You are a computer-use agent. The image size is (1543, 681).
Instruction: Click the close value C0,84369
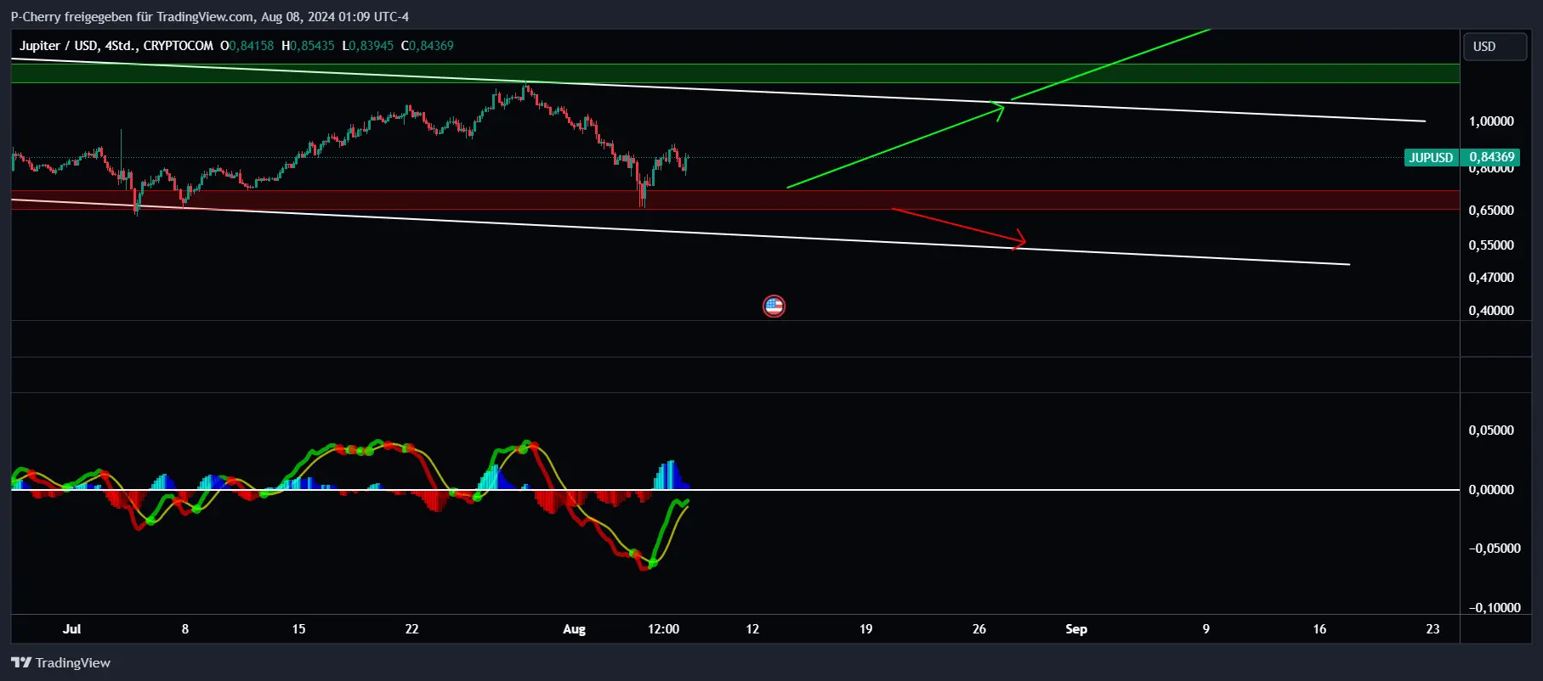[x=427, y=46]
